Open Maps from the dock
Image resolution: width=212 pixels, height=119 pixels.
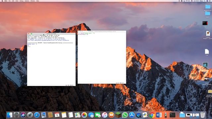pyautogui.click(x=77, y=115)
